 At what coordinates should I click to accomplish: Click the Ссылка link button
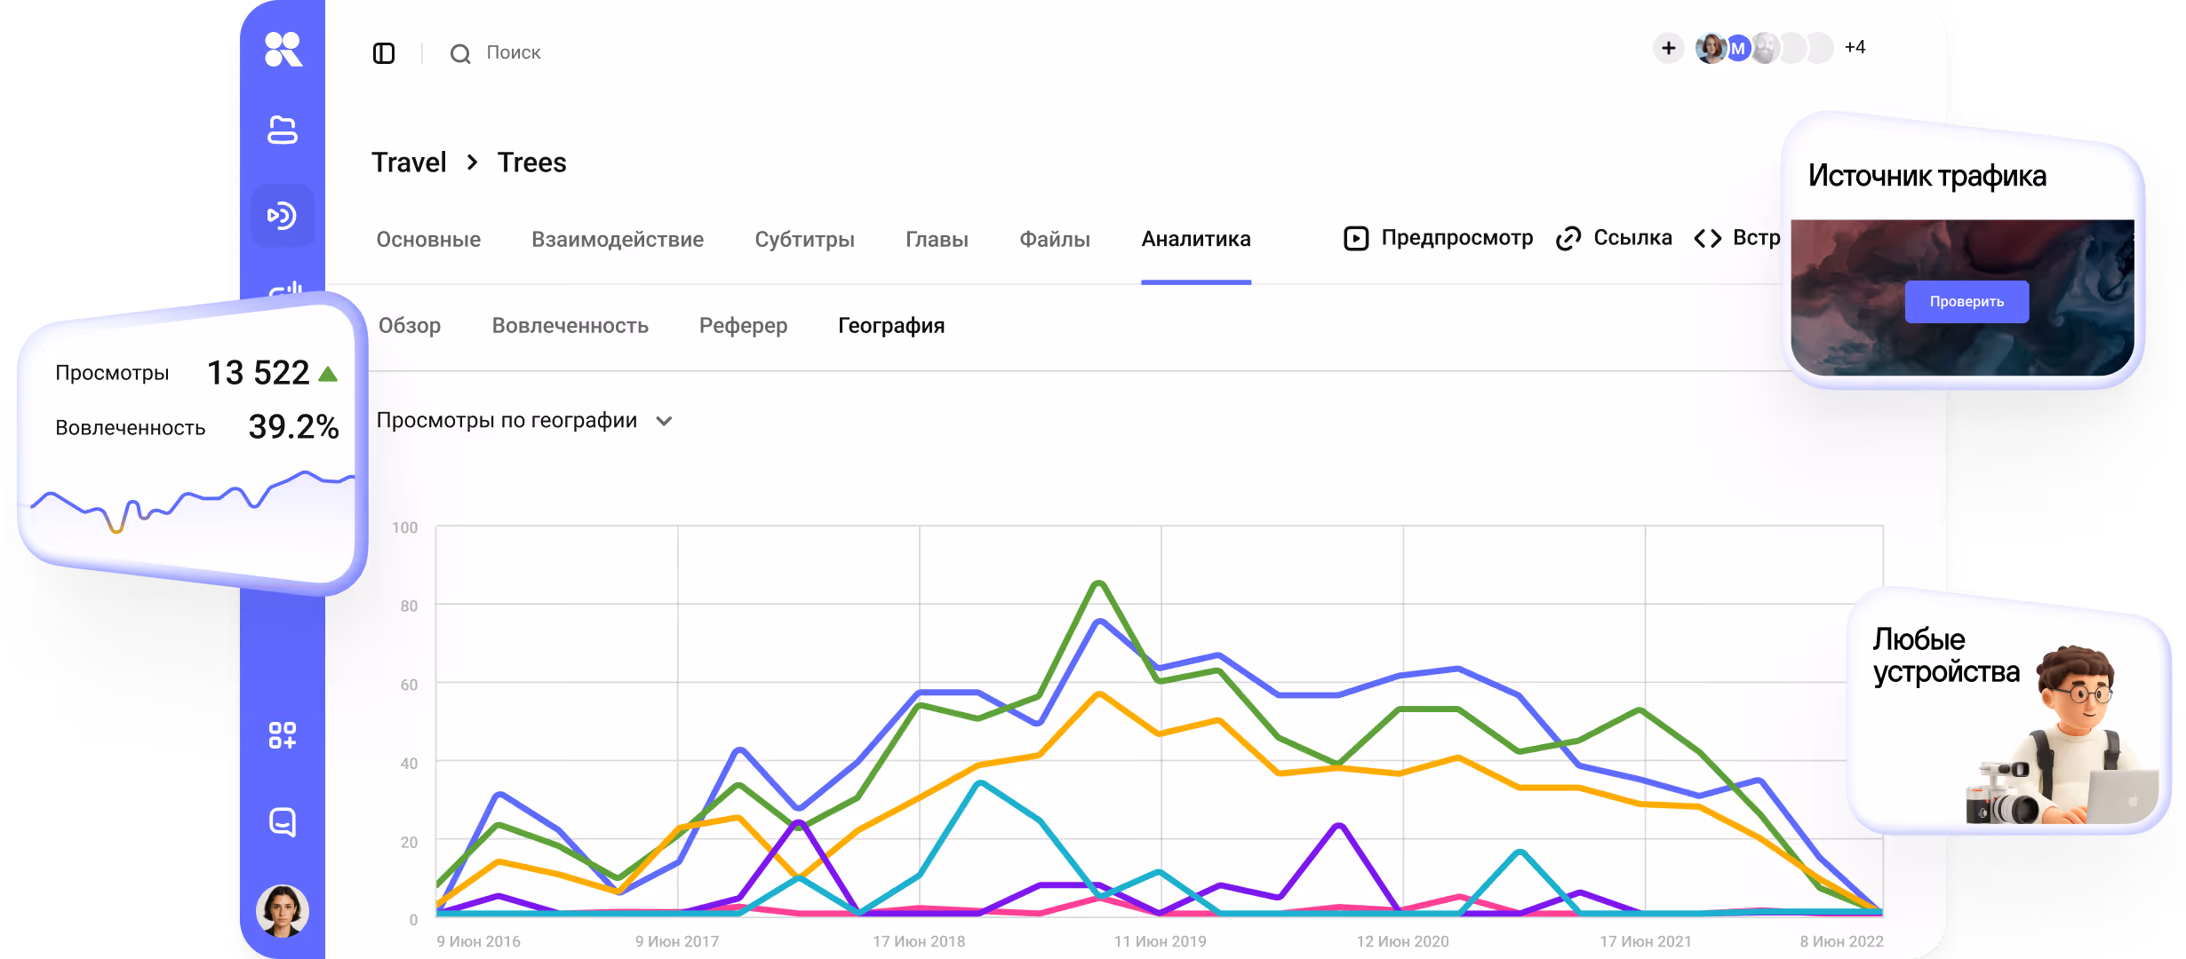click(1615, 238)
